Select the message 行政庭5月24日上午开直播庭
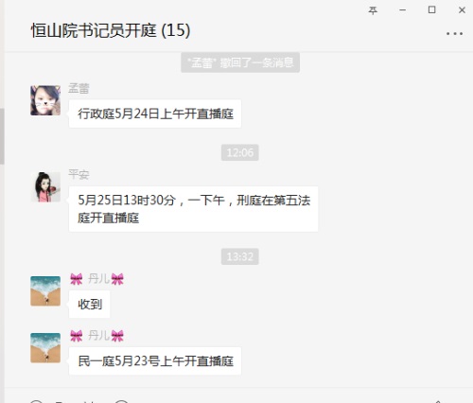Screen dimensions: 473x403 155,114
